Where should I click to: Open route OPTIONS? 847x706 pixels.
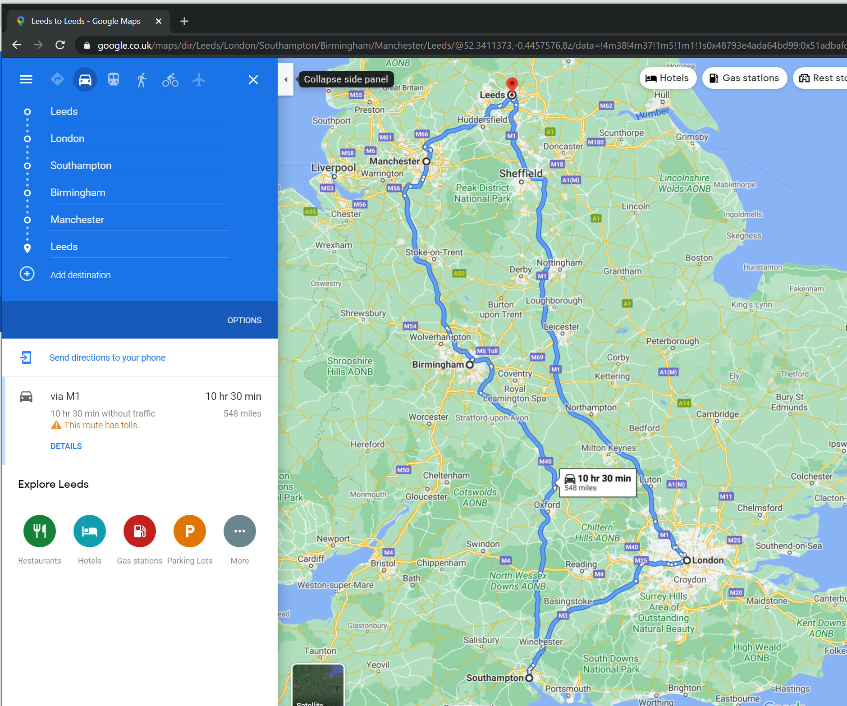click(244, 321)
